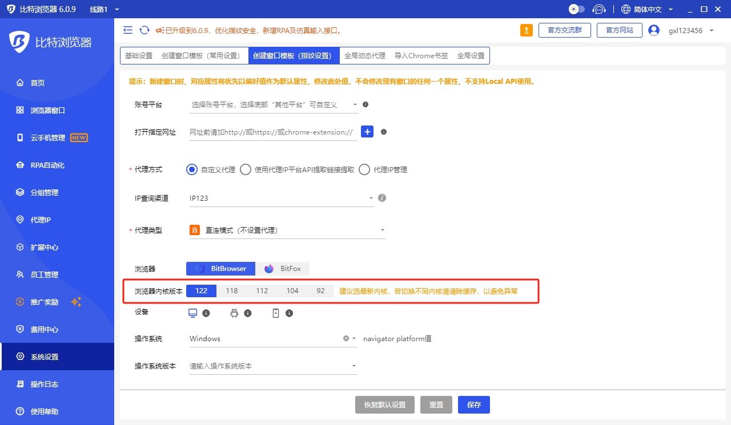Click the refresh icon in top toolbar
Image resolution: width=731 pixels, height=425 pixels.
click(144, 30)
